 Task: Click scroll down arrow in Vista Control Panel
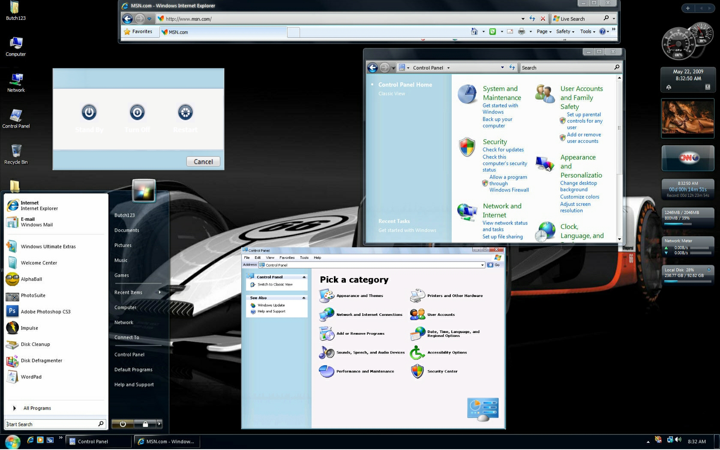click(619, 239)
